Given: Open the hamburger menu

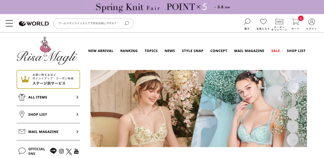Looking at the screenshot, I should click(x=9, y=23).
